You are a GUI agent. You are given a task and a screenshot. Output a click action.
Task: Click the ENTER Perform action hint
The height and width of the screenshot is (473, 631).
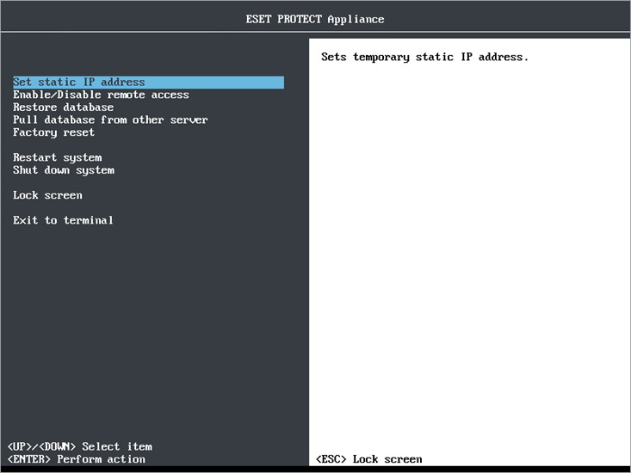(x=77, y=459)
